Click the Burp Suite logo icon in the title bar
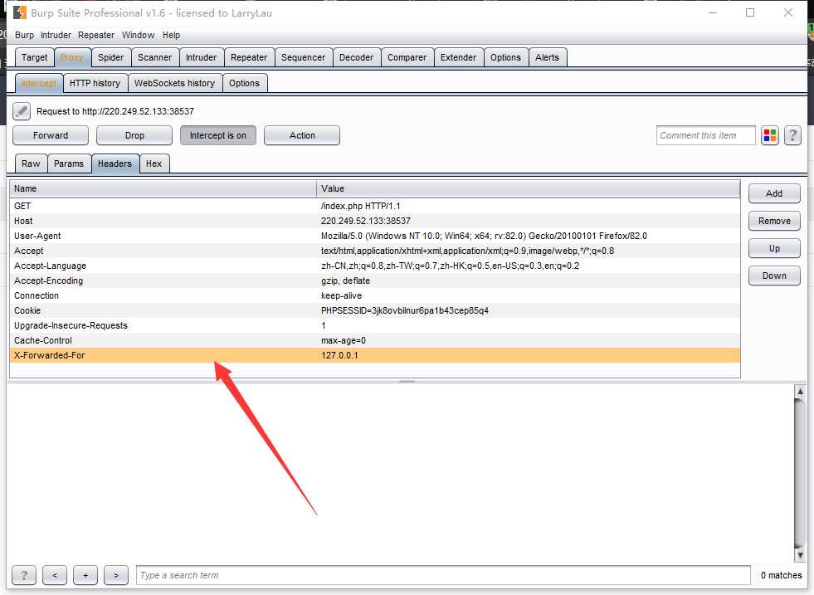 pos(20,12)
